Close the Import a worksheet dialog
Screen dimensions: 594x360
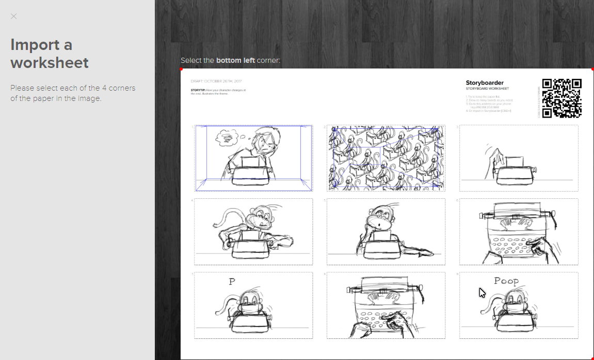tap(13, 16)
